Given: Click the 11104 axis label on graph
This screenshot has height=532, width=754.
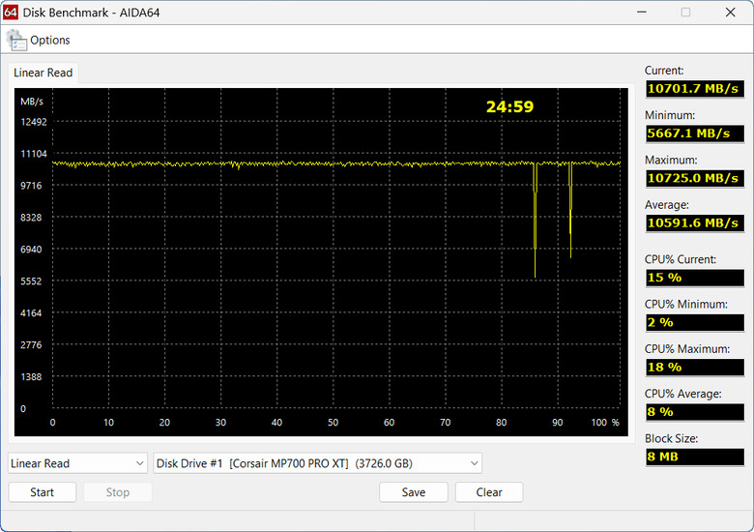Looking at the screenshot, I should (34, 154).
